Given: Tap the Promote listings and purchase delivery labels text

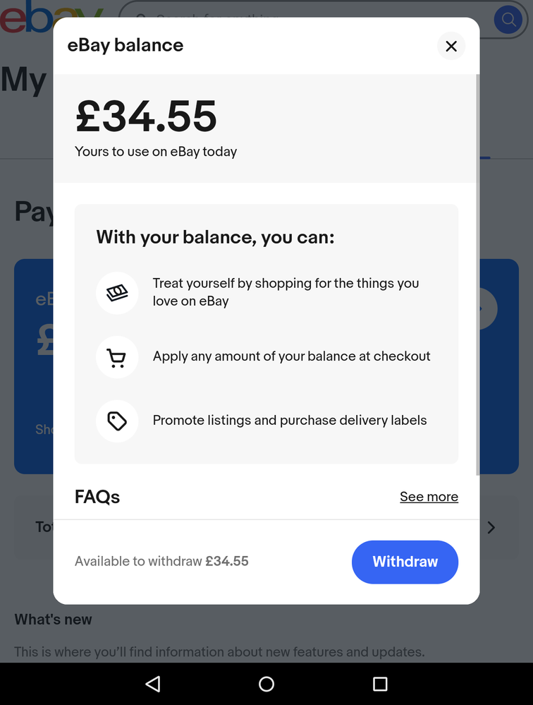Looking at the screenshot, I should pos(290,420).
